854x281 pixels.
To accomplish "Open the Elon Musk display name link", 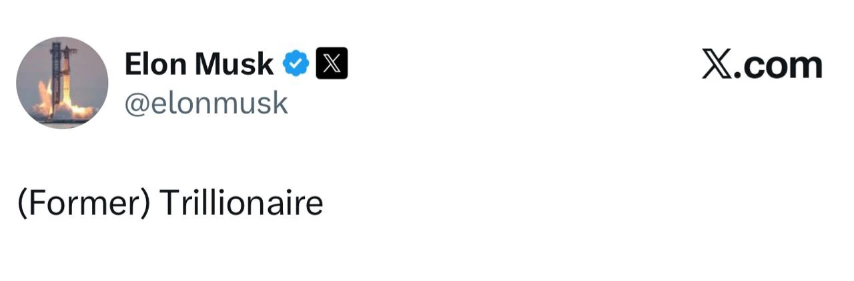I will [x=199, y=64].
